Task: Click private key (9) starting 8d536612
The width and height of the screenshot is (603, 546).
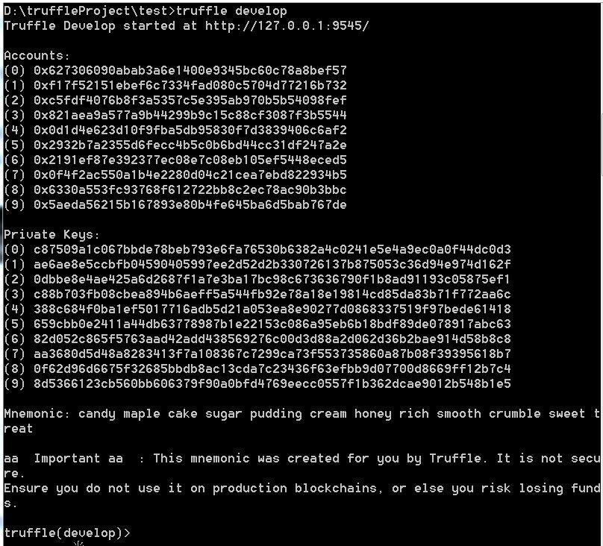Action: [x=272, y=383]
